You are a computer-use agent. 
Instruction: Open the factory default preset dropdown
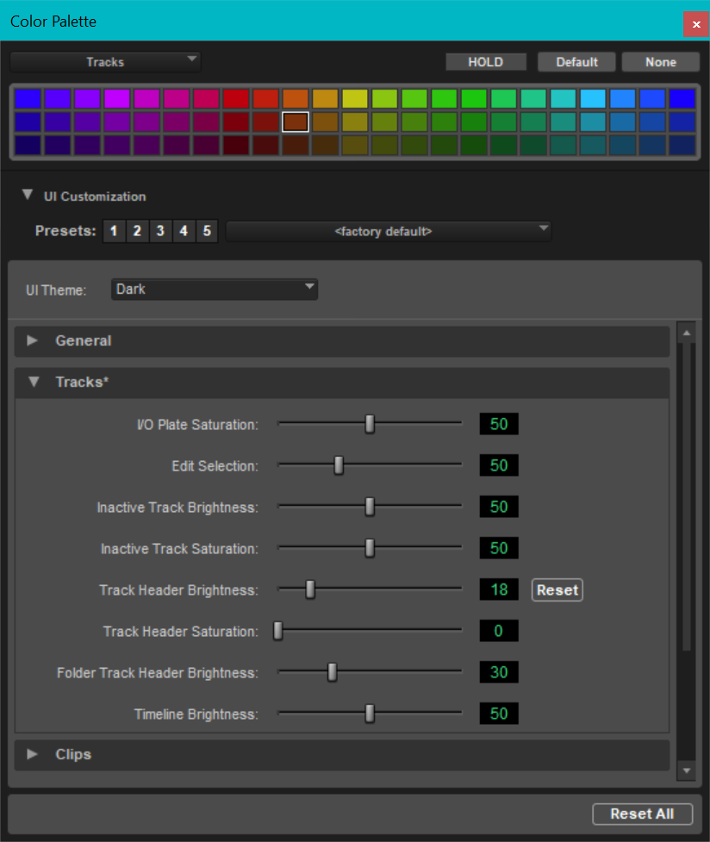(389, 231)
